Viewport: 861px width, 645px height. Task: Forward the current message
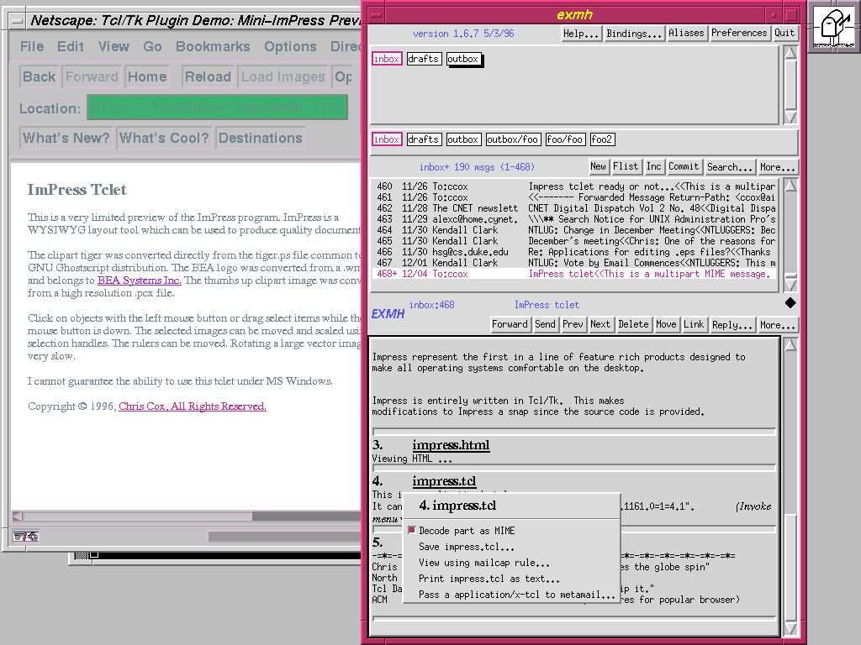(x=510, y=324)
